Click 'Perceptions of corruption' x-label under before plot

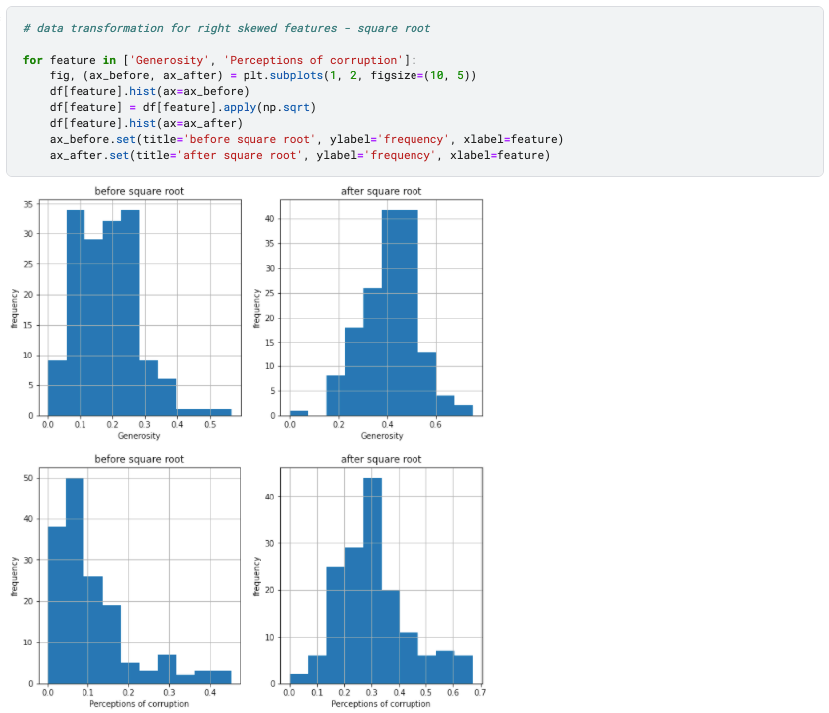click(139, 703)
